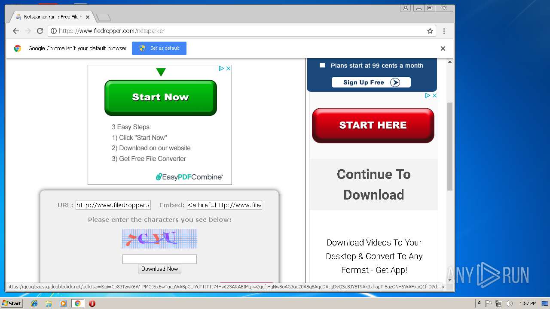View site information icon in address bar

click(x=54, y=31)
